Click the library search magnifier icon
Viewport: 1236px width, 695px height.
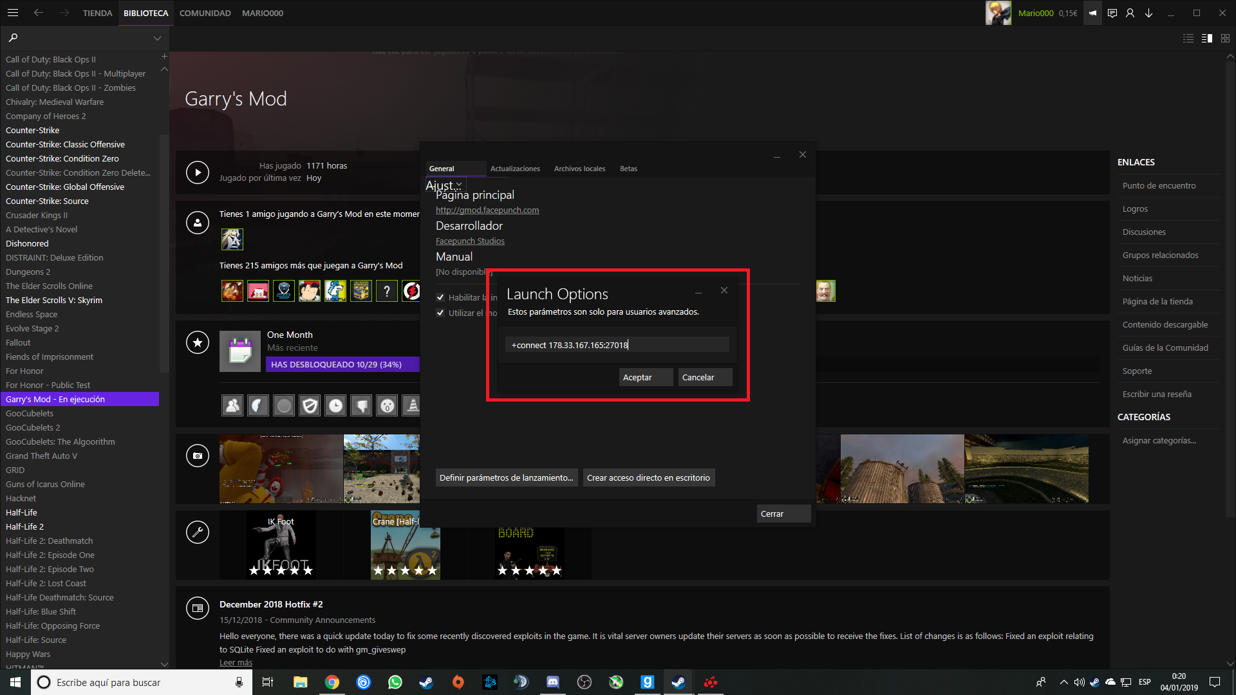tap(14, 38)
